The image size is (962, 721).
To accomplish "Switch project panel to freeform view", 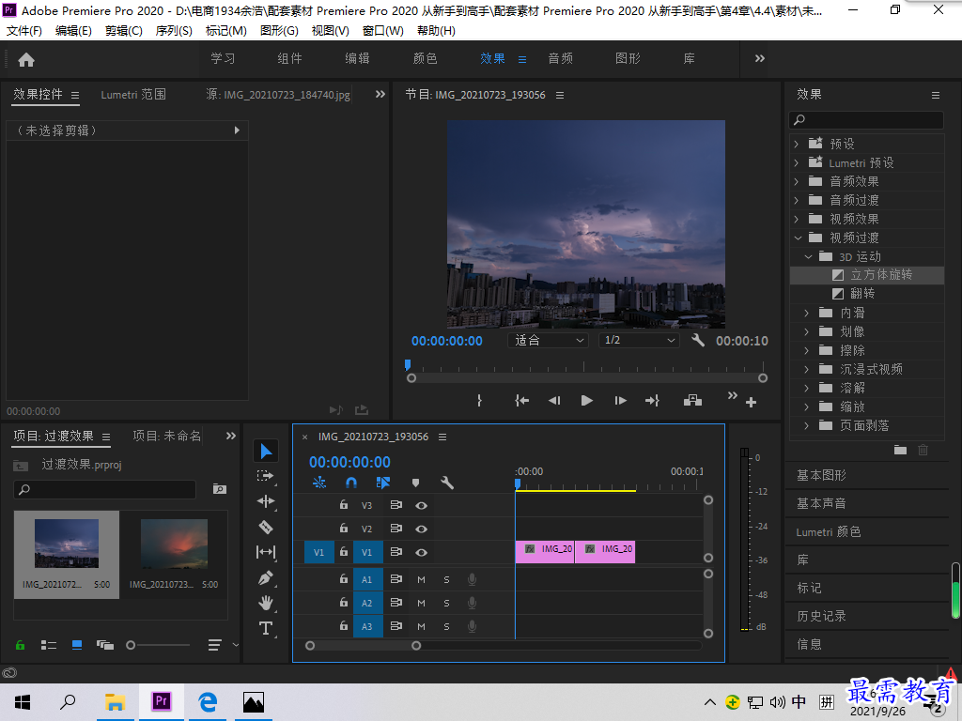I will click(105, 645).
